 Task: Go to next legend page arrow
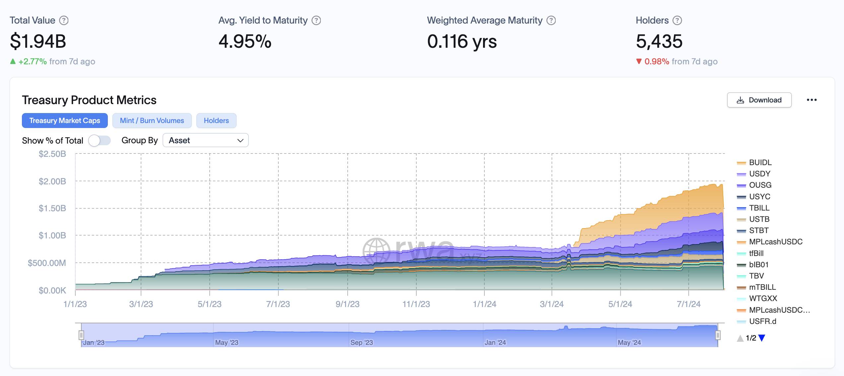pos(762,338)
